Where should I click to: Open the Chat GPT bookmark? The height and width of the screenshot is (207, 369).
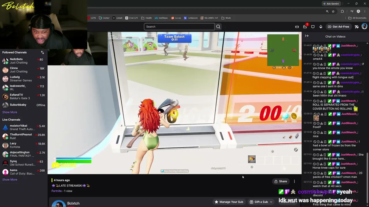(131, 18)
